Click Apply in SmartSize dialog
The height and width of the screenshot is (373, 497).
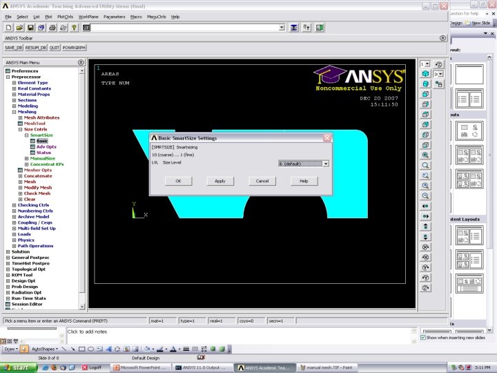point(220,181)
